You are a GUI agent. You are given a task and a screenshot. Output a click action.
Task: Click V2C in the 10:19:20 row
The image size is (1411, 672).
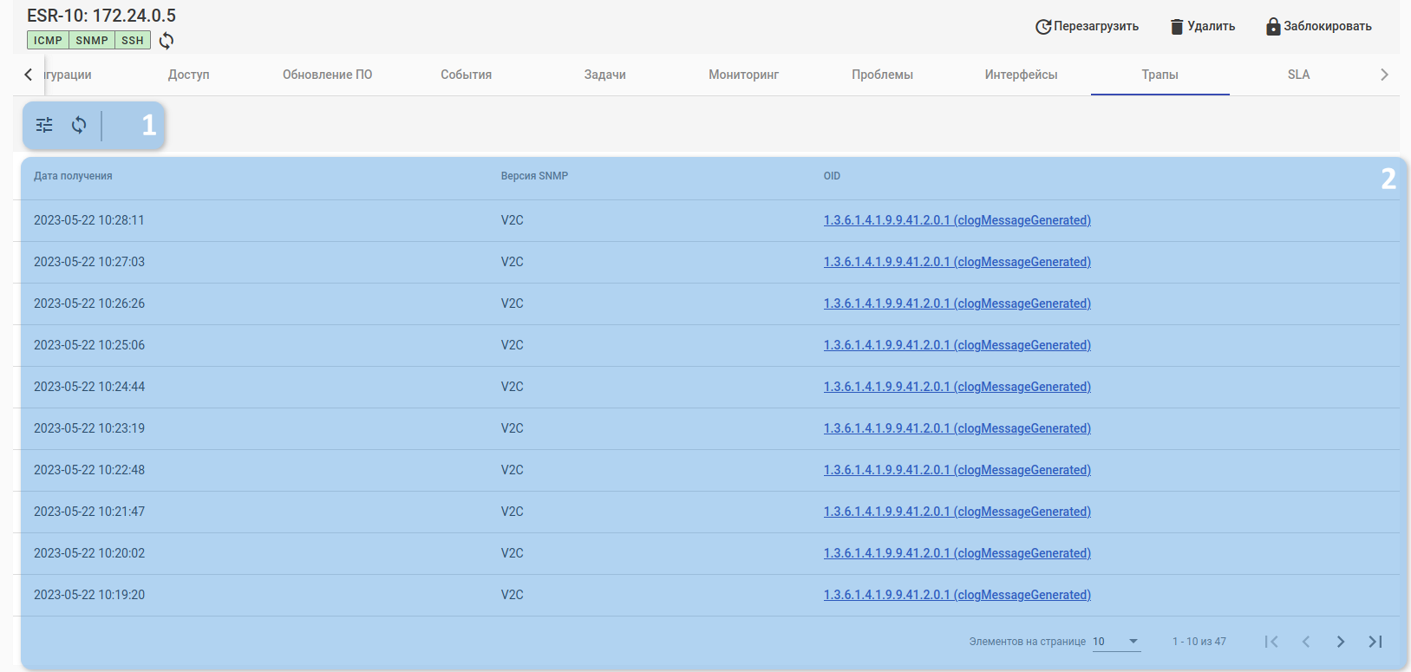click(513, 595)
